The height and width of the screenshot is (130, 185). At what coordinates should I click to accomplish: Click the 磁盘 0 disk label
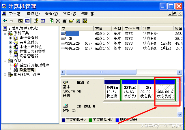pos(83,82)
